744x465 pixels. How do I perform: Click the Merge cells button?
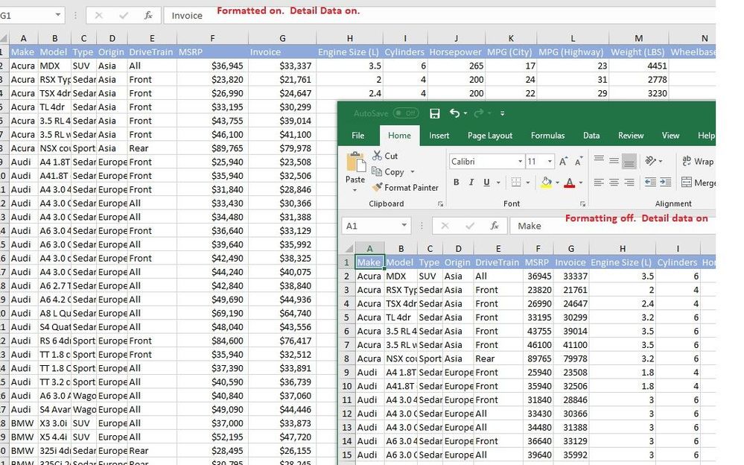click(x=699, y=183)
